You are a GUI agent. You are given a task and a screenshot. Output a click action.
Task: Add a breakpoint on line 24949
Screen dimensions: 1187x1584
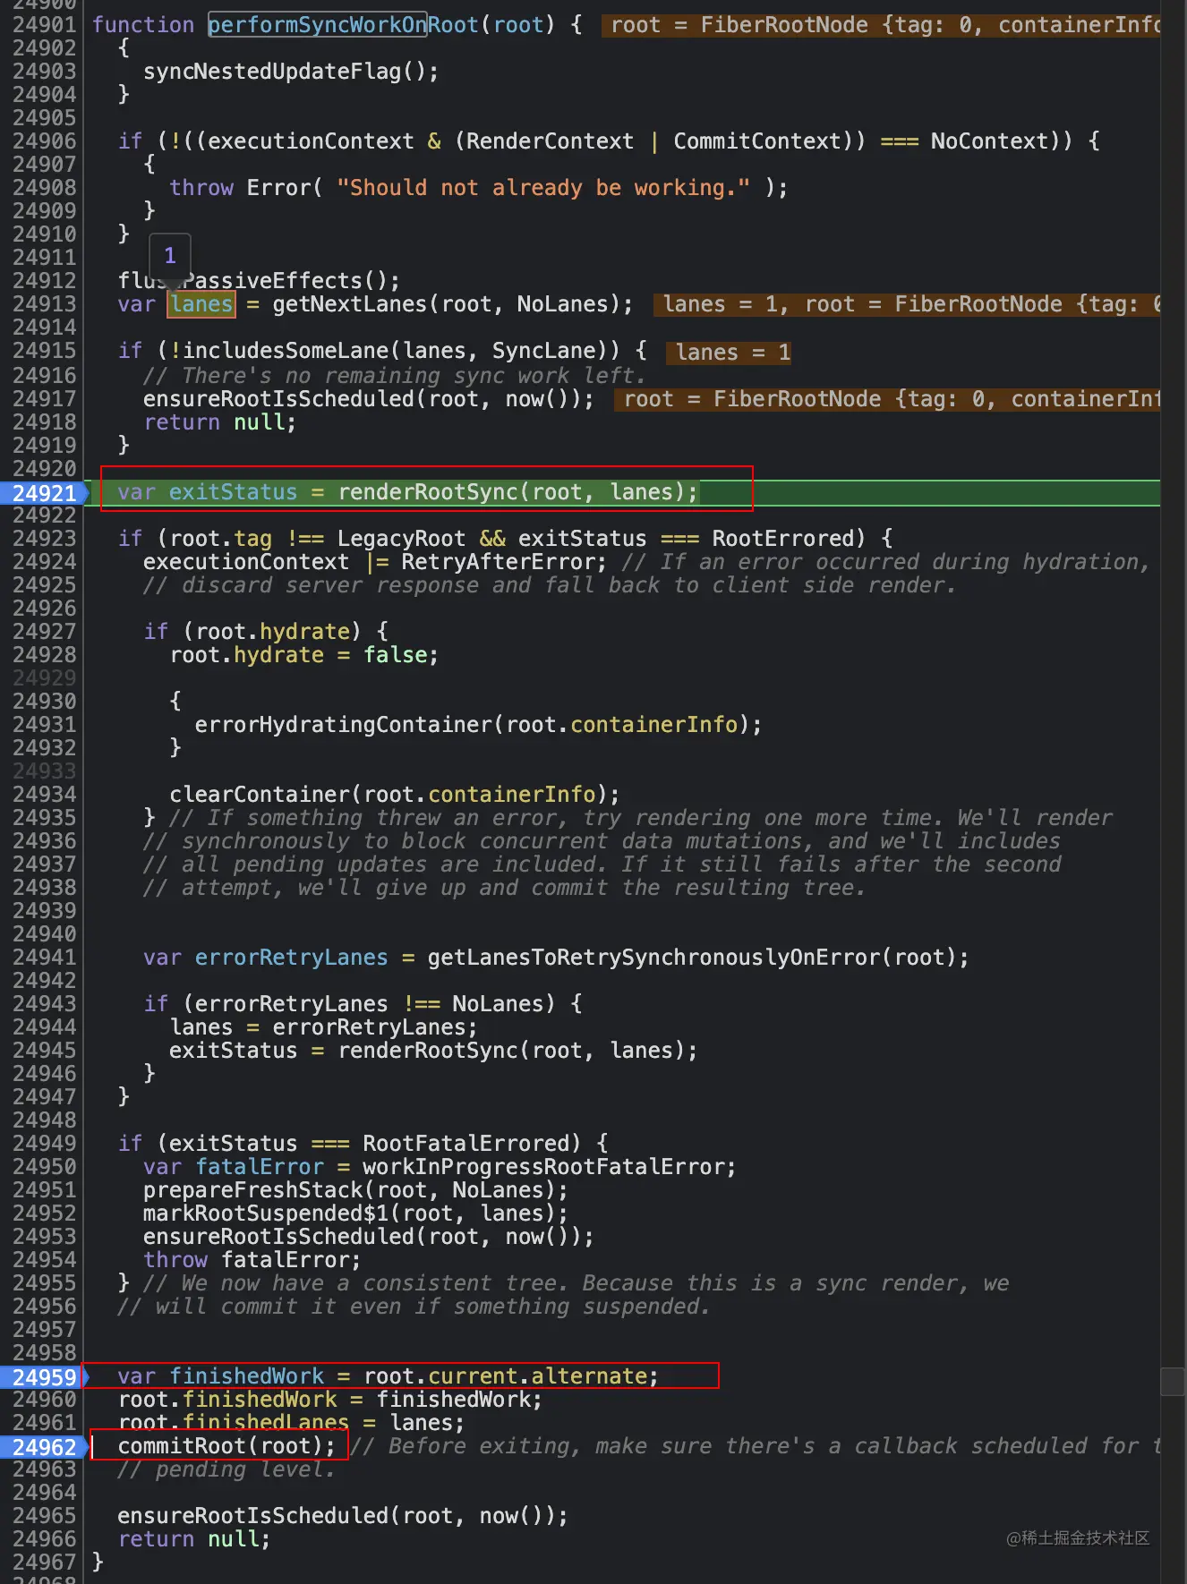[45, 1144]
